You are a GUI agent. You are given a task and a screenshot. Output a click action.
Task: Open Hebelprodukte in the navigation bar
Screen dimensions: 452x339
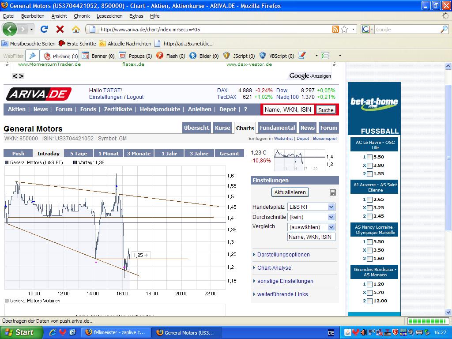(160, 109)
